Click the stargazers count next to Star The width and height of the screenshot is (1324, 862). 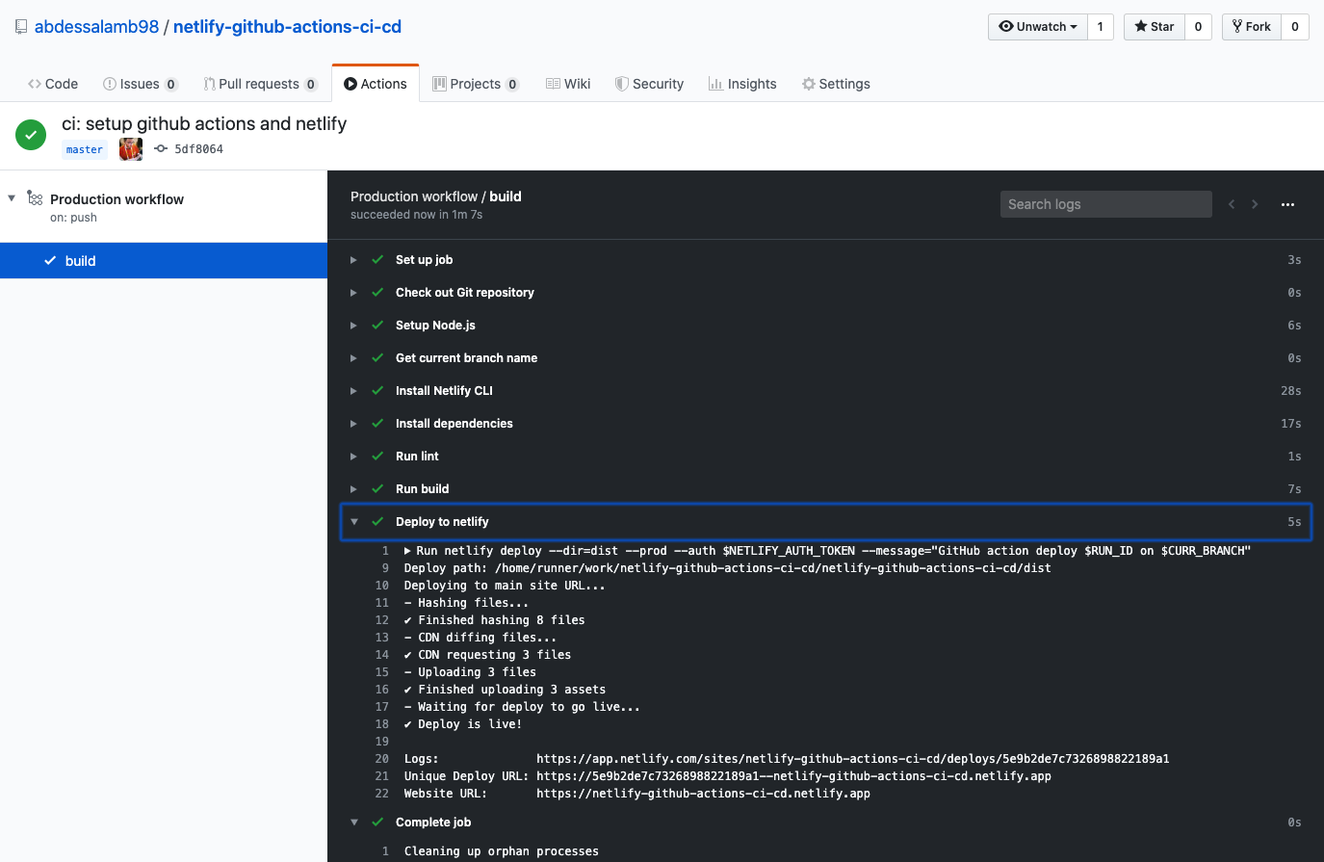[x=1198, y=27]
